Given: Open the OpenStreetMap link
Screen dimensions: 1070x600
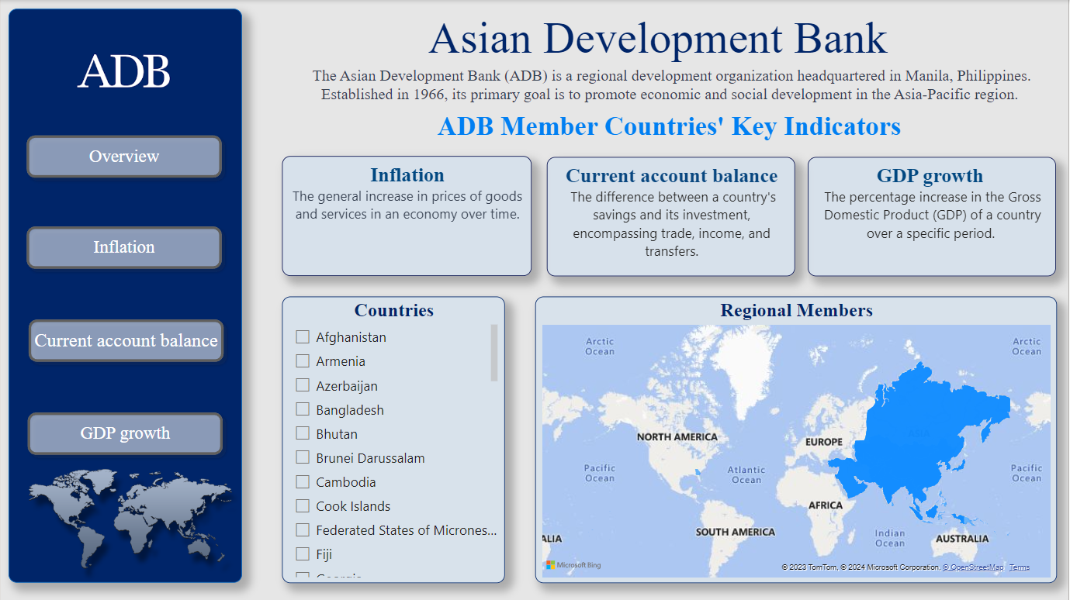Looking at the screenshot, I should [973, 567].
